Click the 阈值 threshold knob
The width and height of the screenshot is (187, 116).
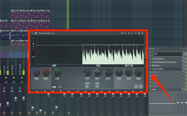pyautogui.click(x=138, y=73)
